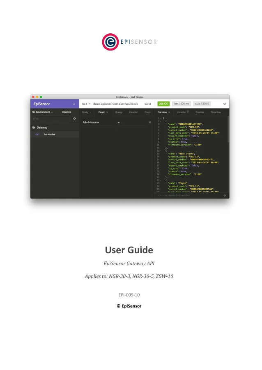The image size is (262, 370).
Task: Collapse the JSON object at line 12
Action: 161,151
